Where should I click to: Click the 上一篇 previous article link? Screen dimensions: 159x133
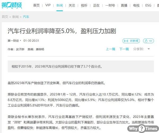[x=111, y=49]
